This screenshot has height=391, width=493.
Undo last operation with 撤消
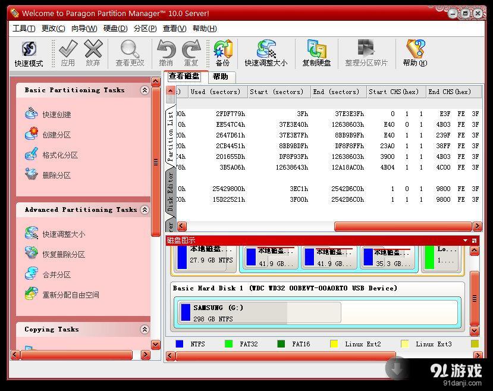[x=166, y=53]
